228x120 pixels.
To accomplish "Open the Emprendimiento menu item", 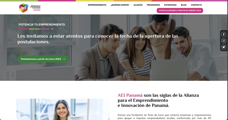I will [97, 5].
